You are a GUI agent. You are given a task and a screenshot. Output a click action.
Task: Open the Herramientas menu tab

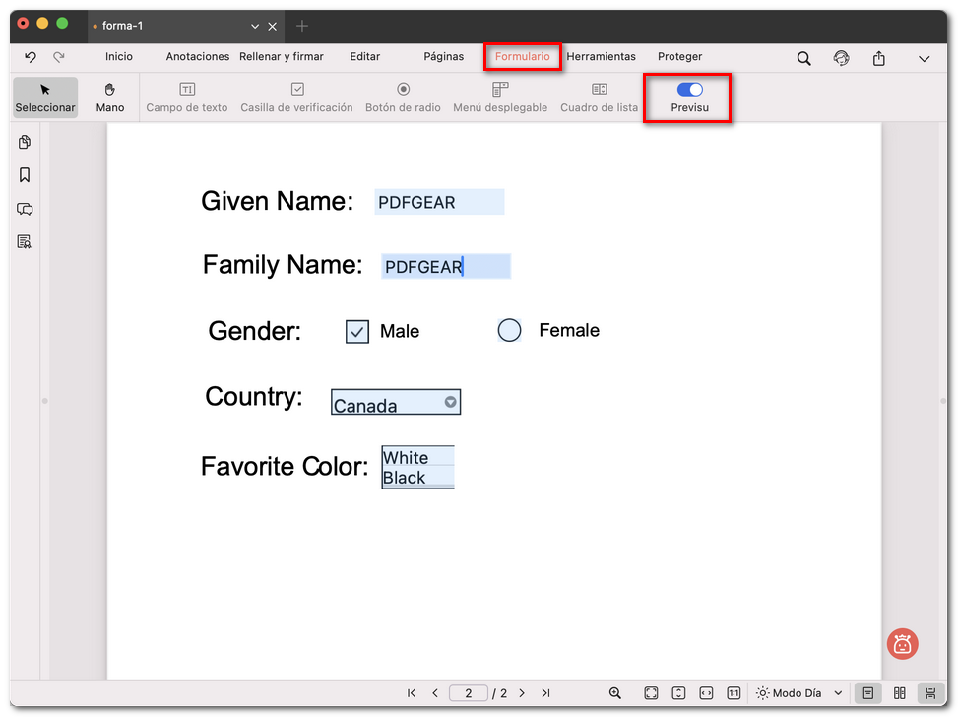[601, 57]
